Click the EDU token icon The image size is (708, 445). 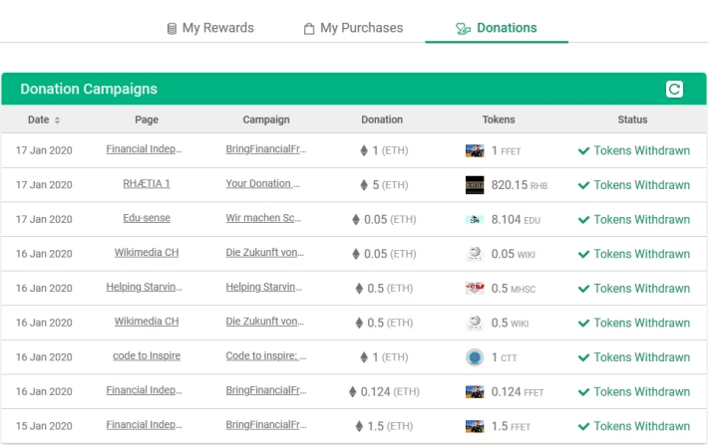click(x=475, y=219)
